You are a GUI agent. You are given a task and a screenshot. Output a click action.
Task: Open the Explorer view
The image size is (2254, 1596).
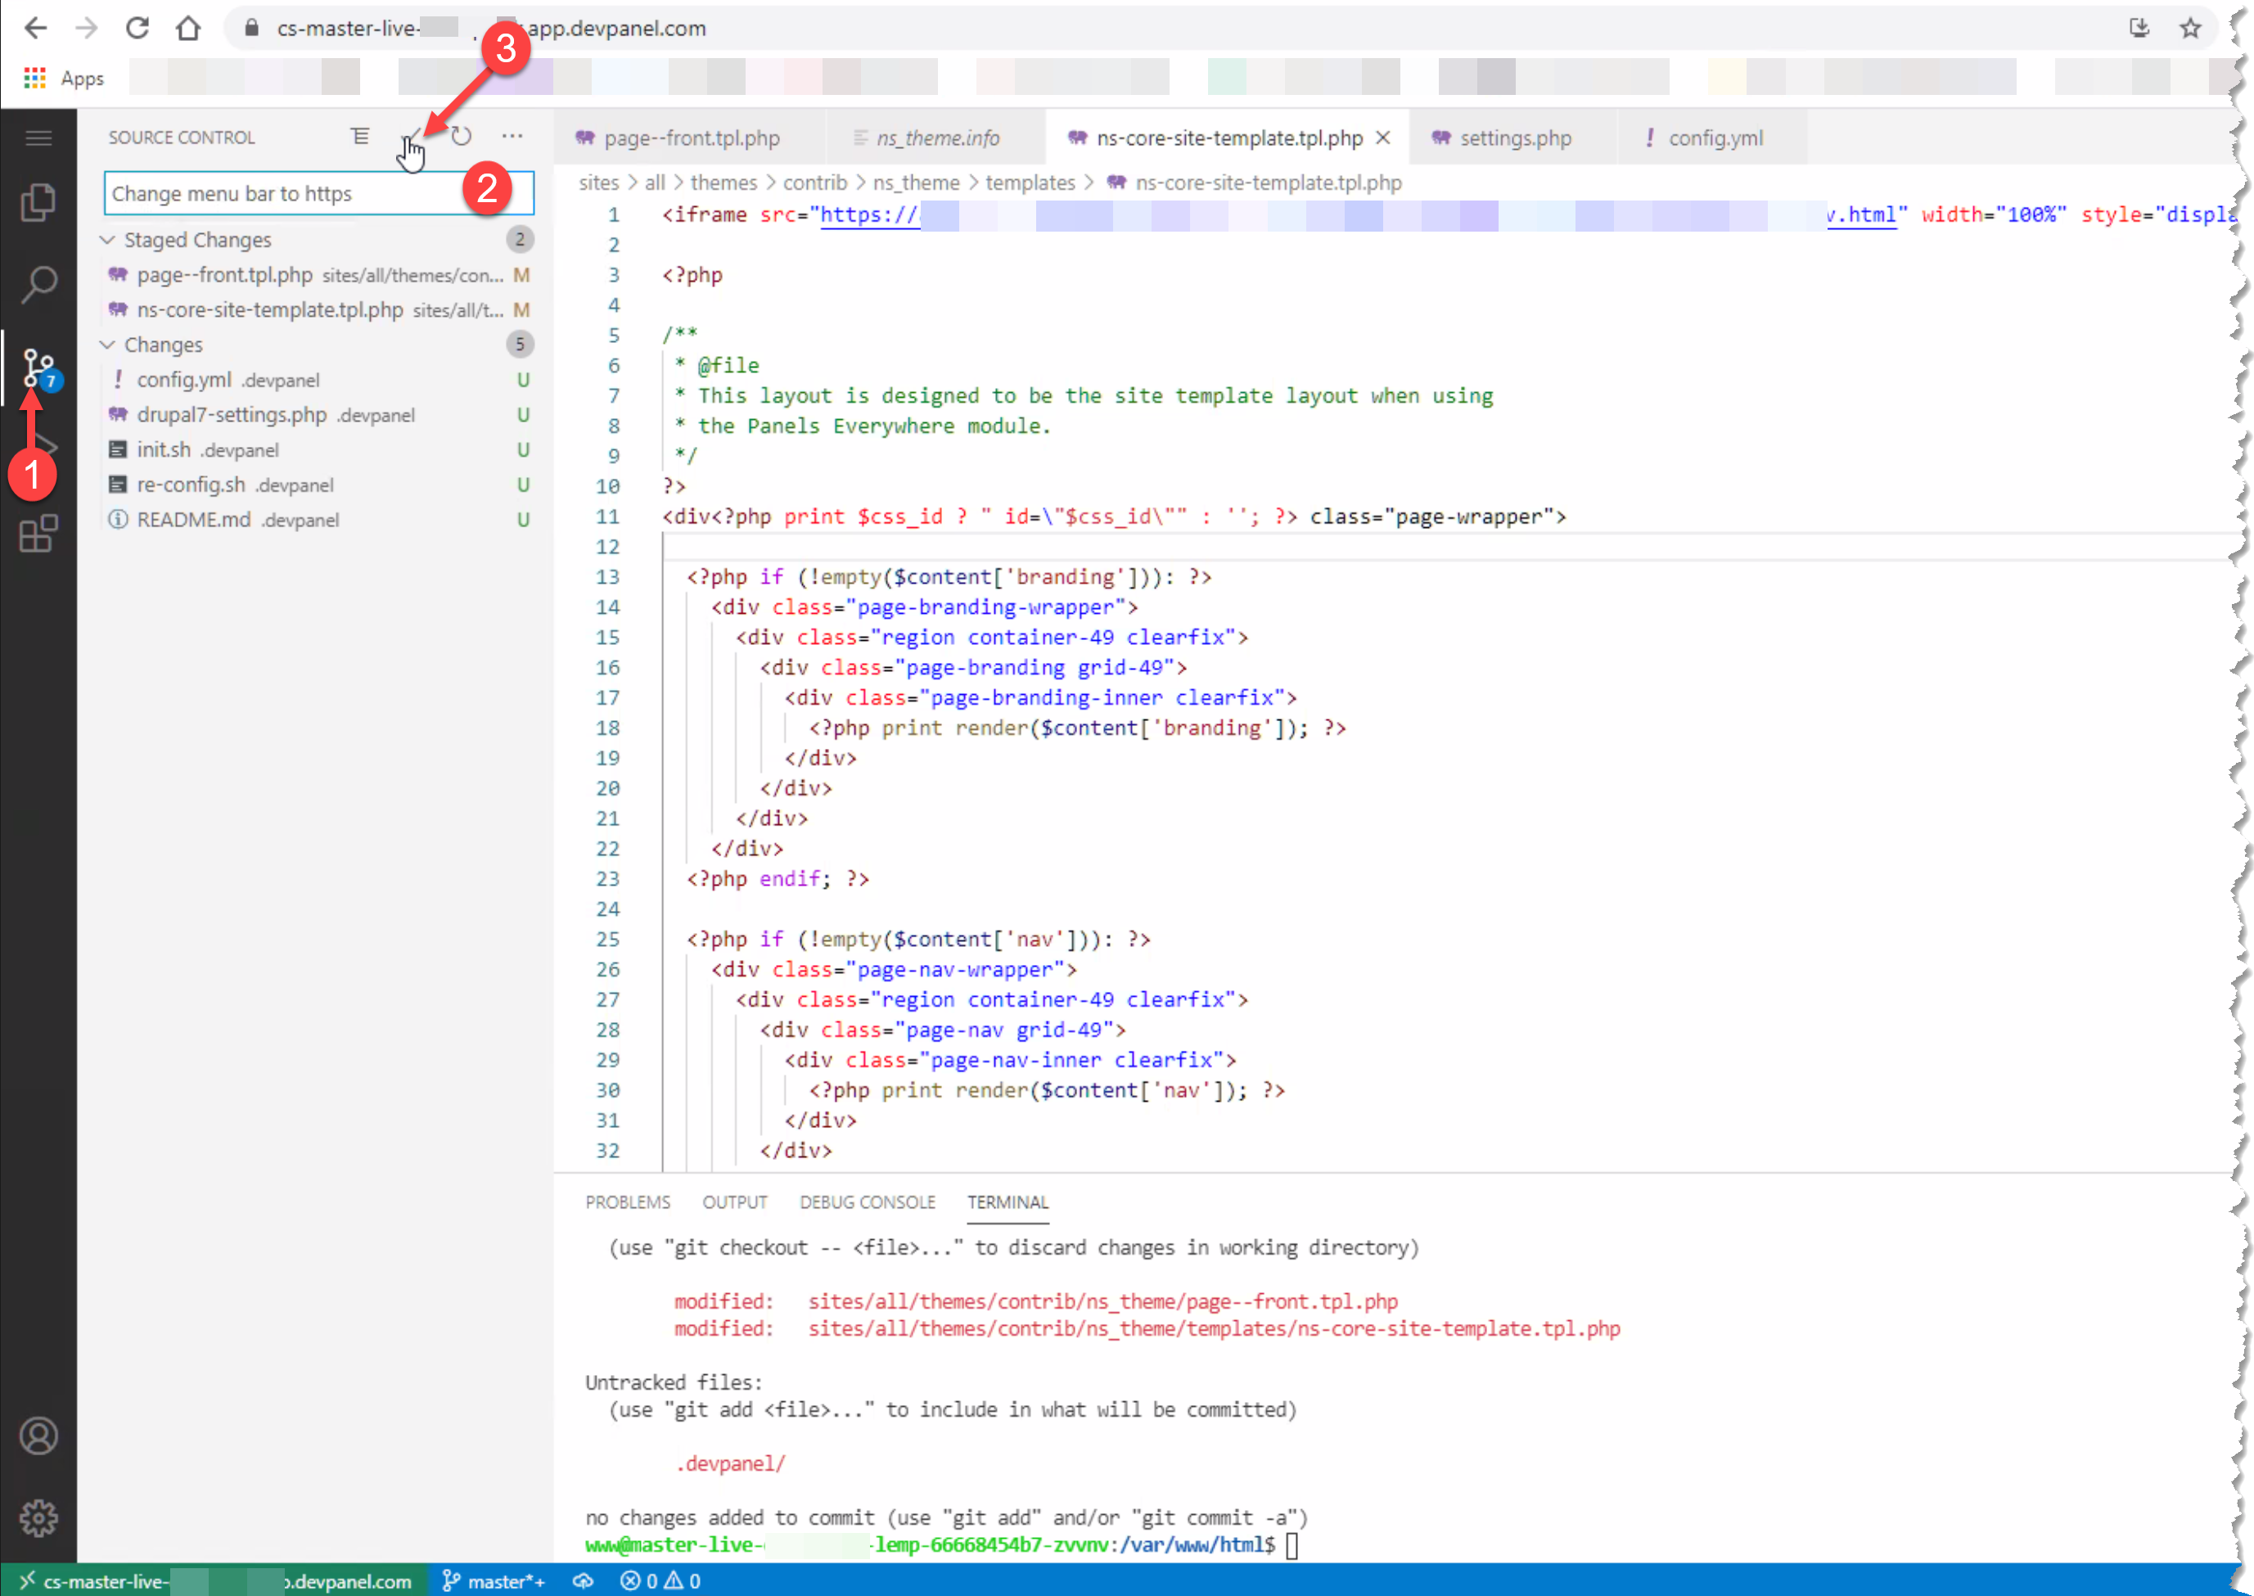39,201
